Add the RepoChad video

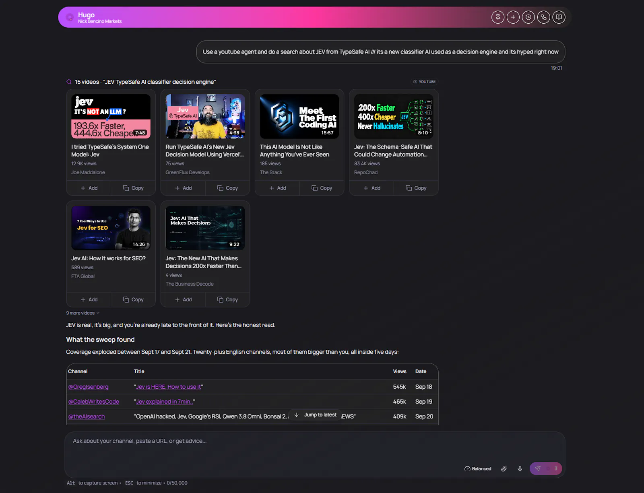(372, 188)
